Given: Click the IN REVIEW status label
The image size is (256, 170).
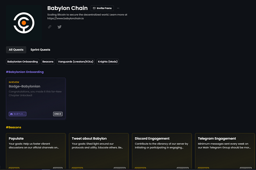Looking at the screenshot, I should (x=14, y=82).
